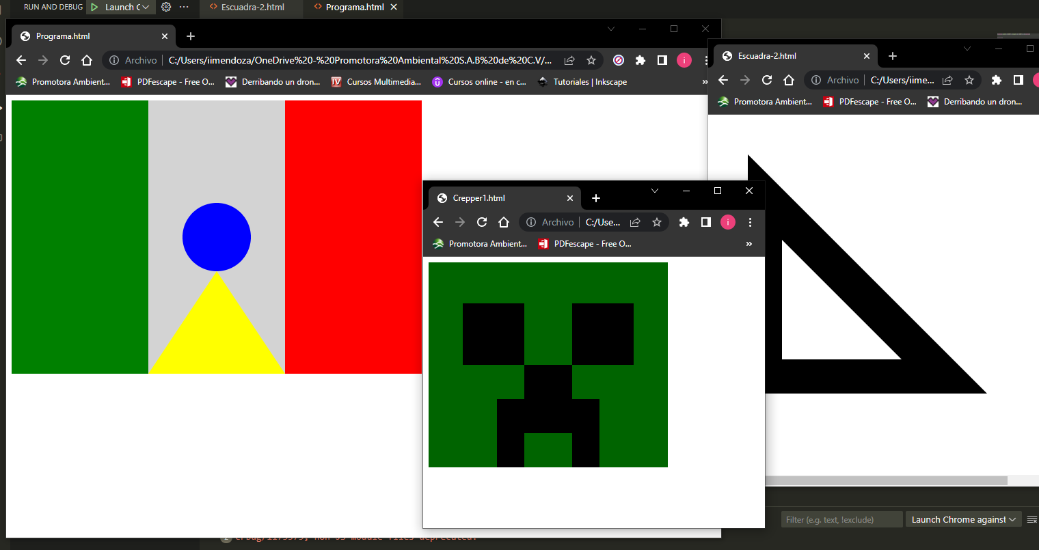Share the Programa.html page
Image resolution: width=1039 pixels, height=550 pixels.
[569, 60]
